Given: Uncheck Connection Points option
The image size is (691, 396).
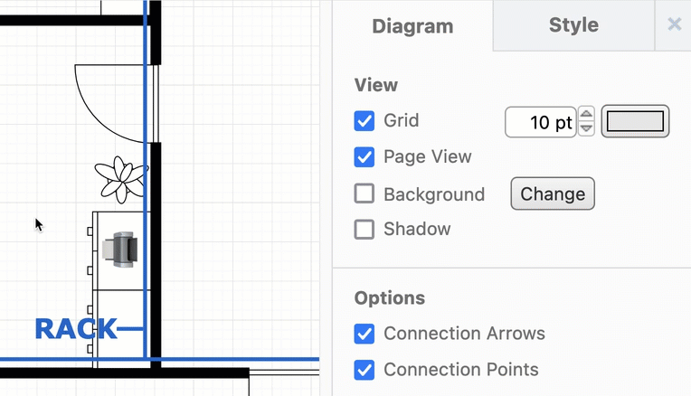Looking at the screenshot, I should click(364, 370).
